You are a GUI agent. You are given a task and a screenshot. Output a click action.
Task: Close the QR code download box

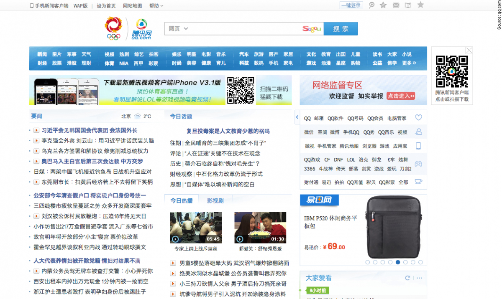coord(469,51)
